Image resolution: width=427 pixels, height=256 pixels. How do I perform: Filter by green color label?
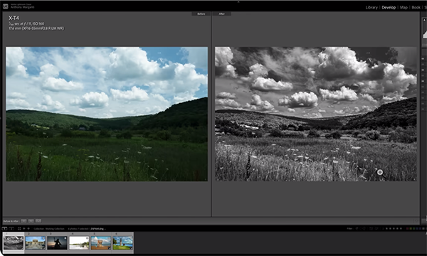414,228
